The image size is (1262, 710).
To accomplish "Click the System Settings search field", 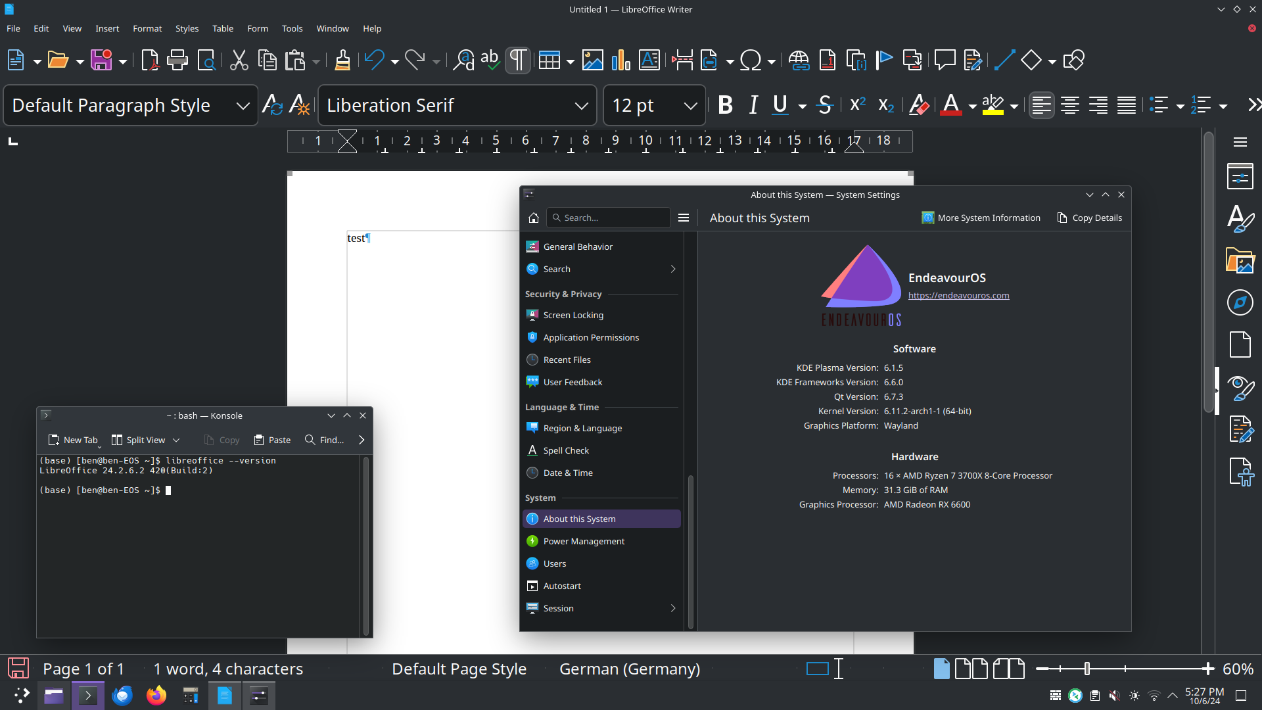I will click(x=608, y=218).
